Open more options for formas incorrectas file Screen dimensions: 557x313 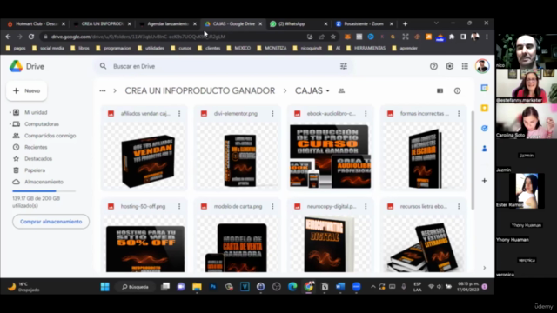(x=459, y=114)
